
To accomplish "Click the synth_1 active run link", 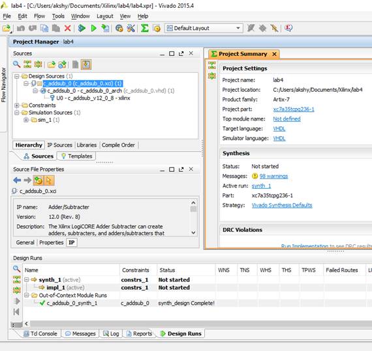I will point(261,186).
